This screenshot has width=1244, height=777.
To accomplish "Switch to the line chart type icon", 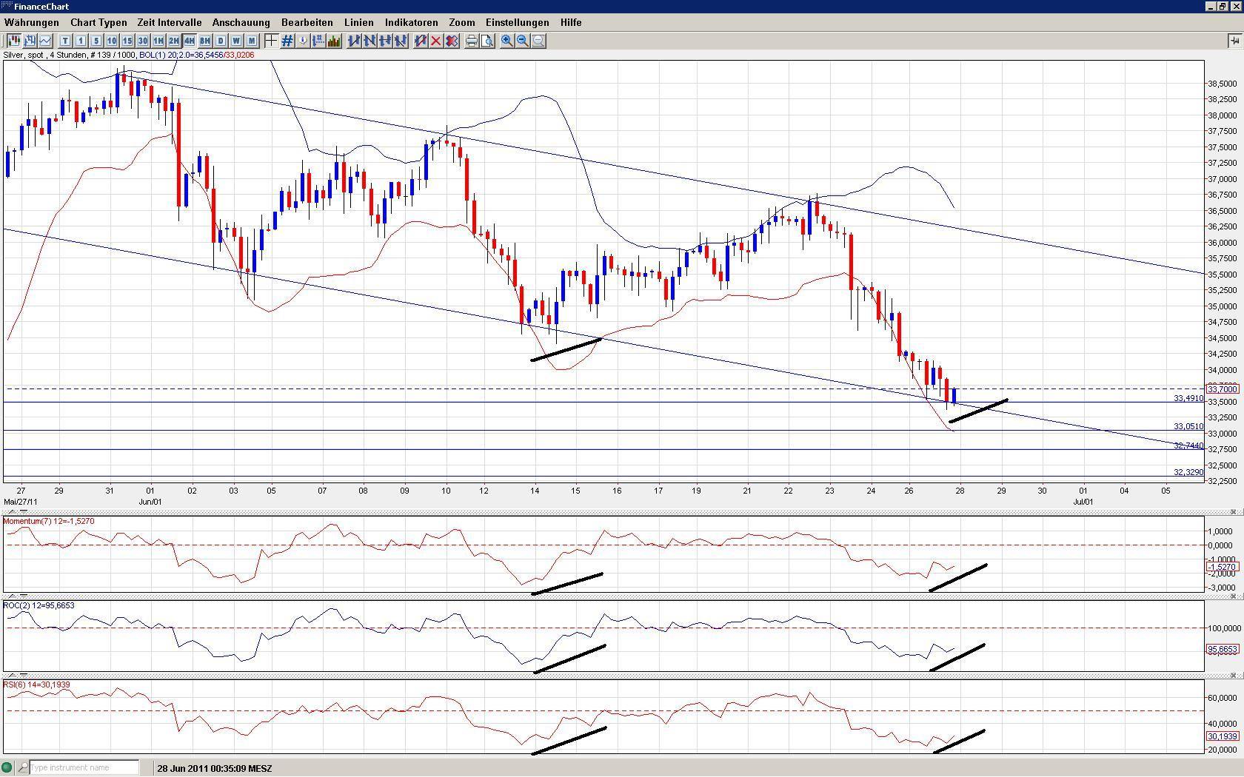I will [x=45, y=41].
